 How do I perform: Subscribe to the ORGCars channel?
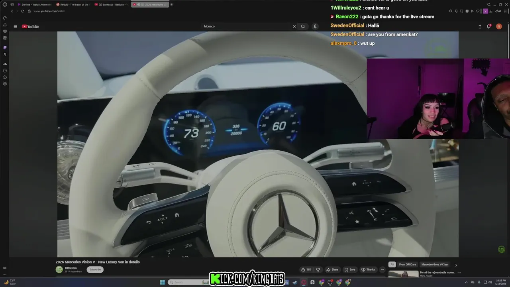coord(95,269)
